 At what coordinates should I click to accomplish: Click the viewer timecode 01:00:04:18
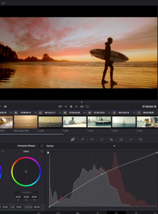149,107
